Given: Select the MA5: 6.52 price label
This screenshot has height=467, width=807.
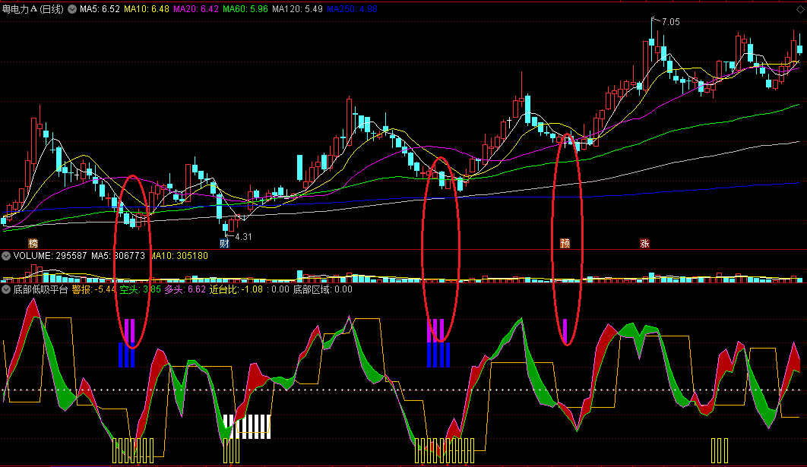Looking at the screenshot, I should click(x=100, y=9).
